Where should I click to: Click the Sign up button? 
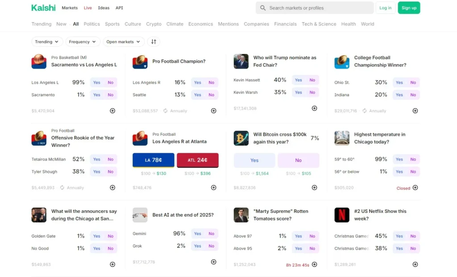click(x=409, y=8)
